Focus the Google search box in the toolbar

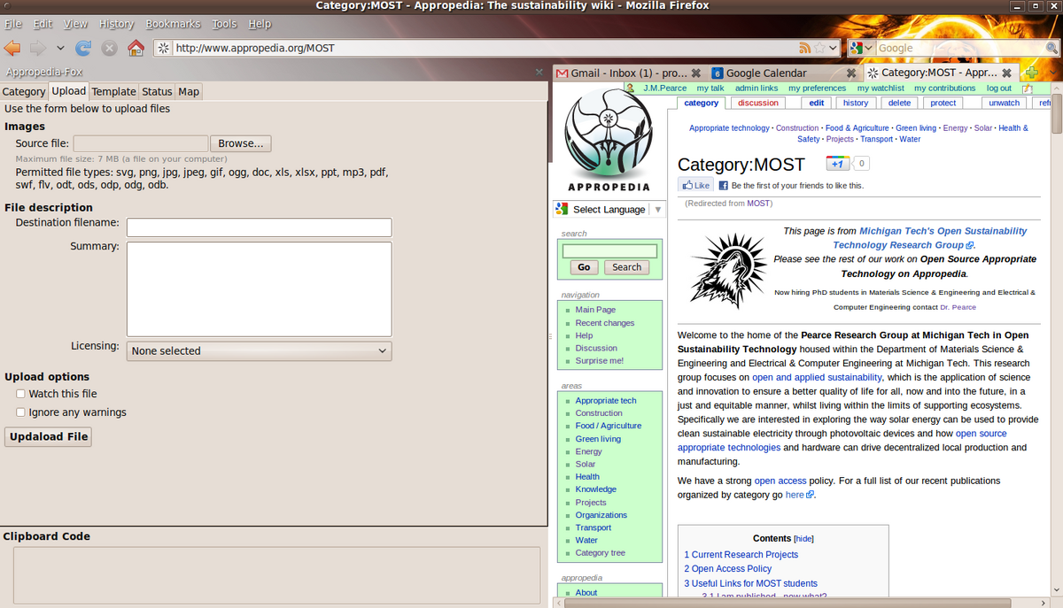961,48
